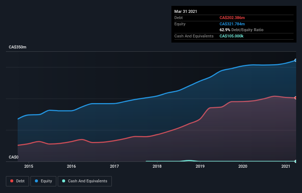Screen dimensions: 302x193
Task: Click the CA$350m y-axis label
Action: pyautogui.click(x=18, y=47)
